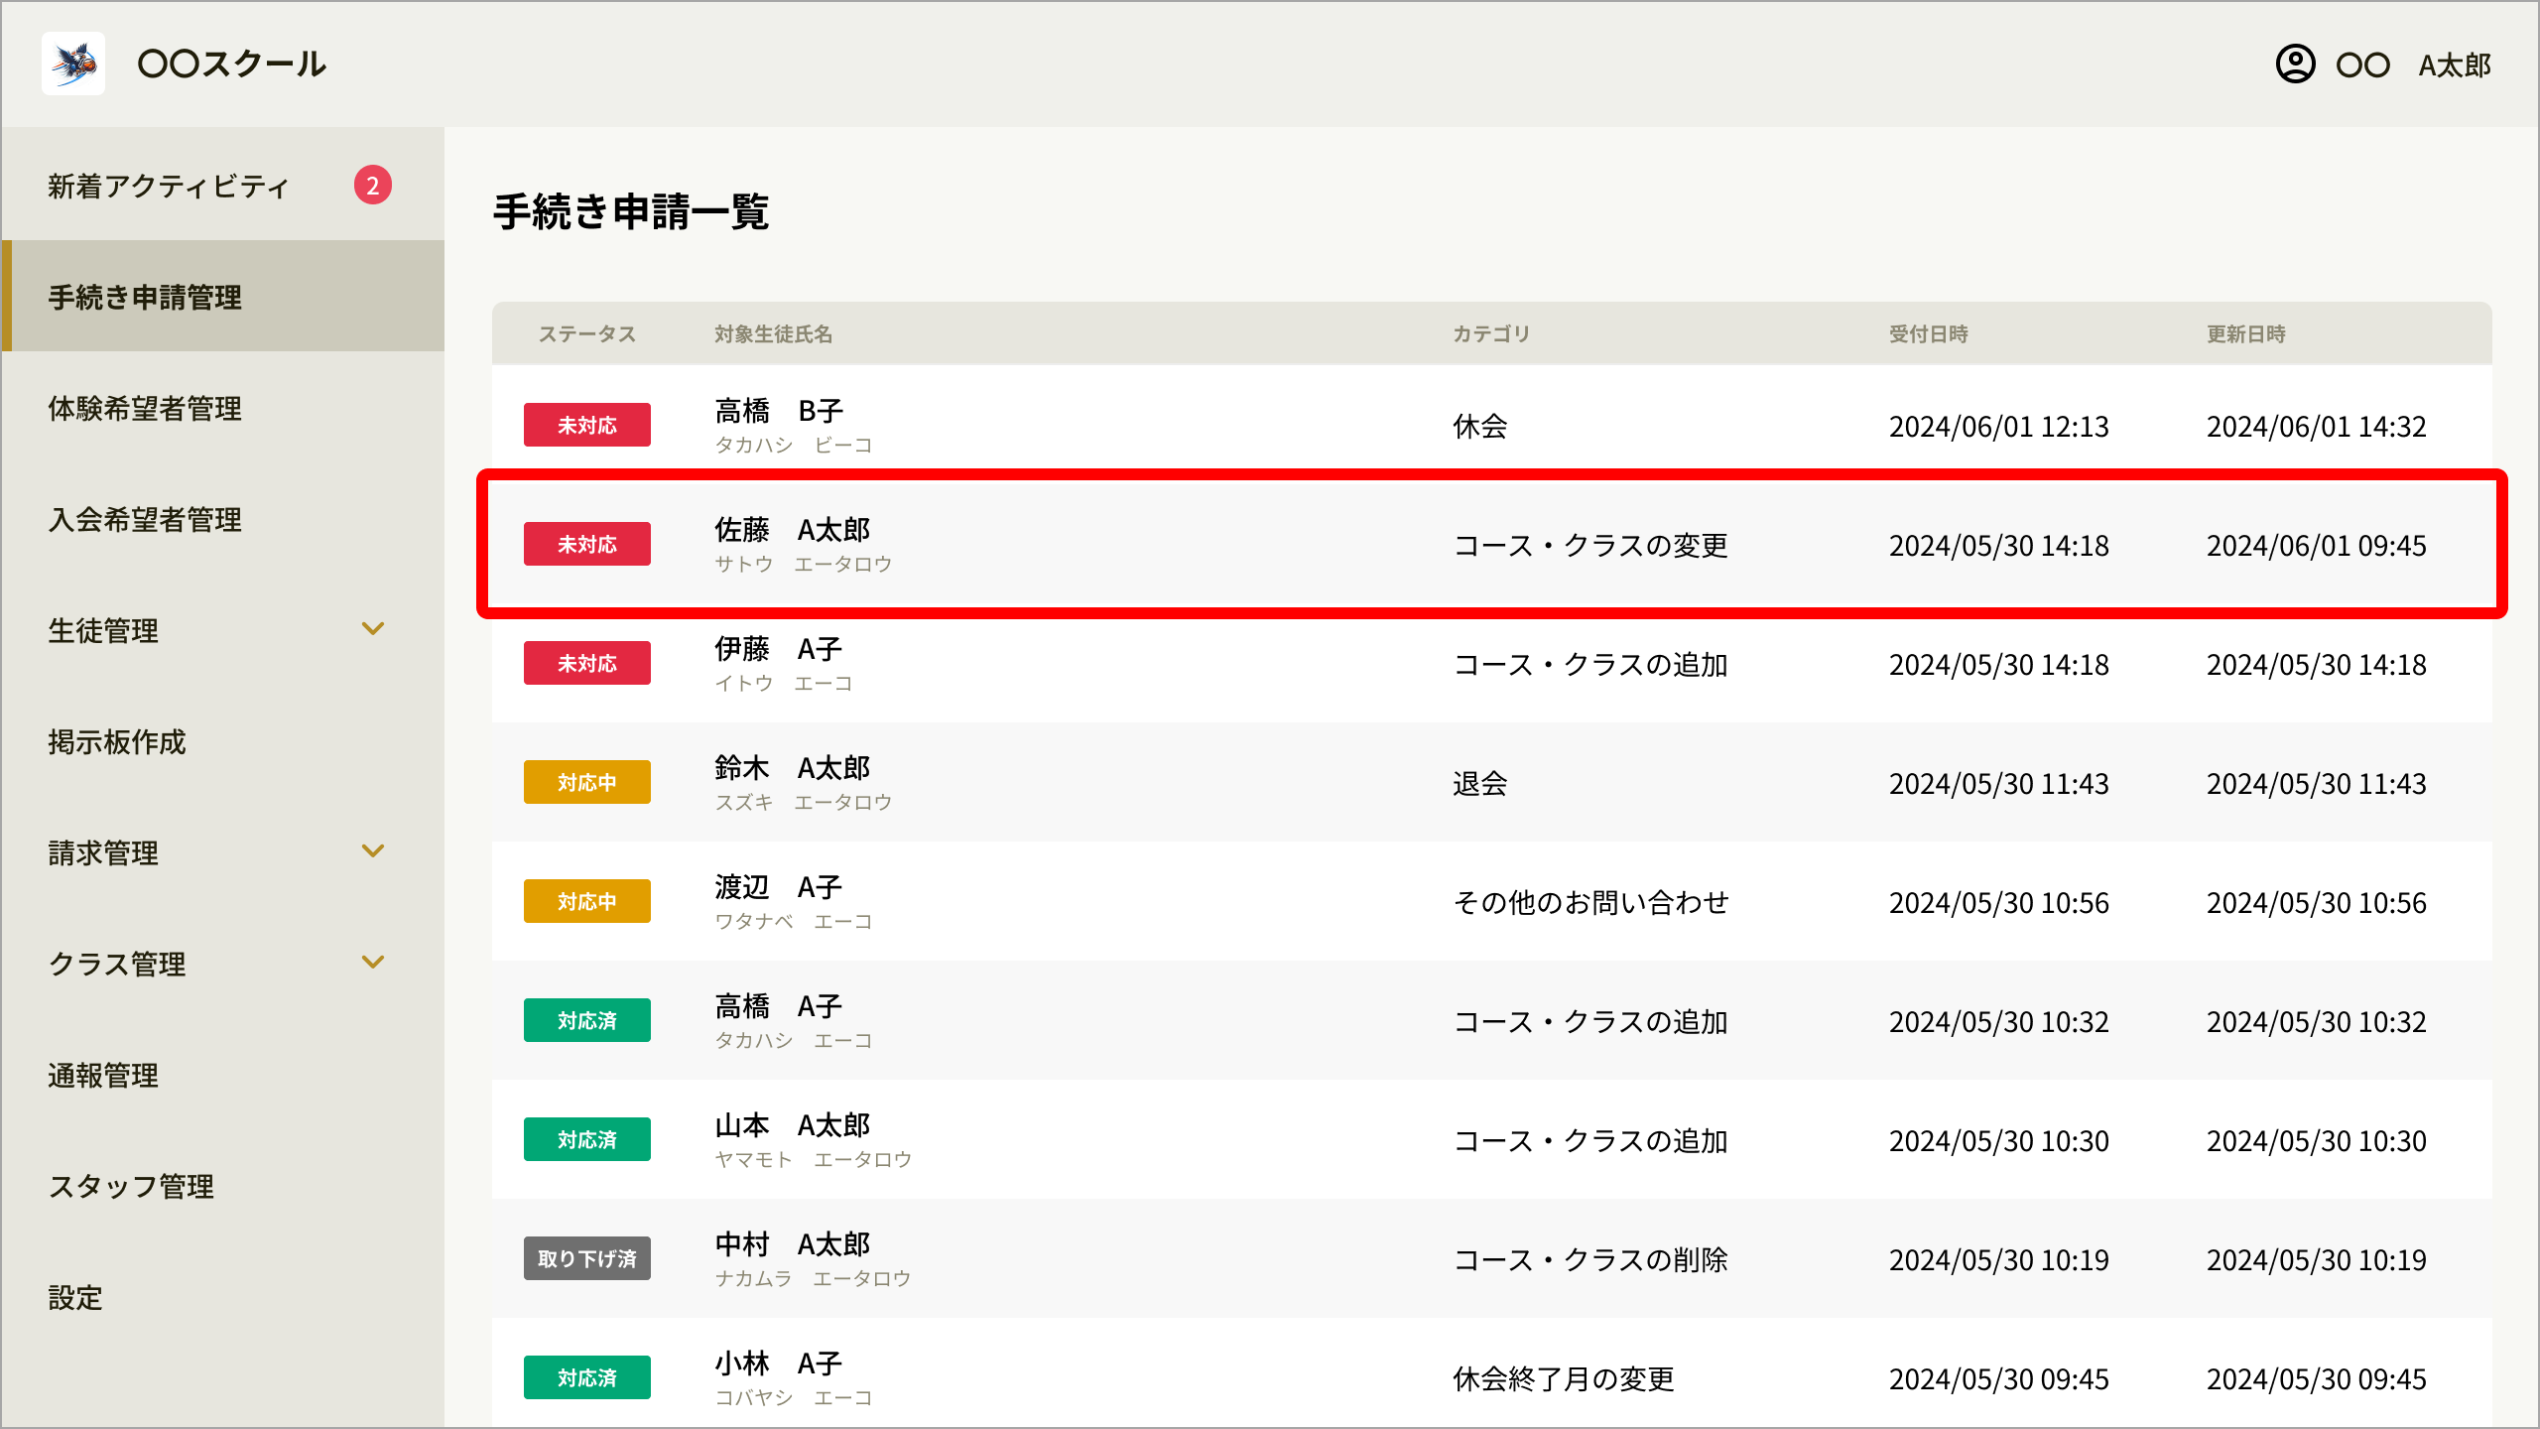The height and width of the screenshot is (1429, 2540).
Task: Click 対応済 badge for 高橋 A子
Action: pos(587,1020)
